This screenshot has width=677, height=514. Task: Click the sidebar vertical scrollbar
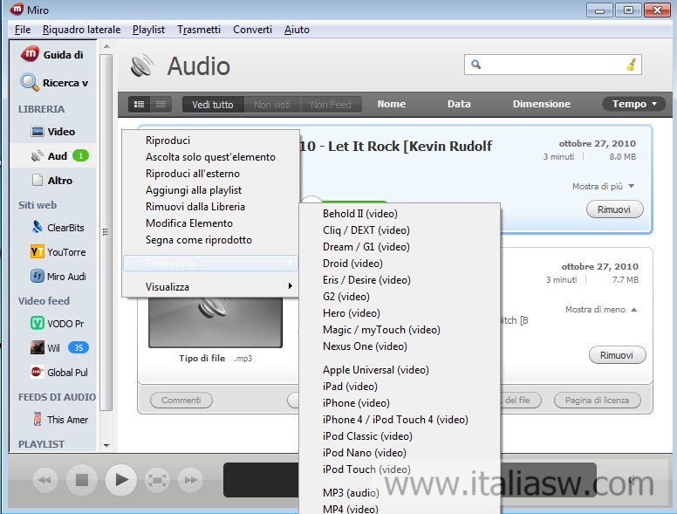coord(106,232)
